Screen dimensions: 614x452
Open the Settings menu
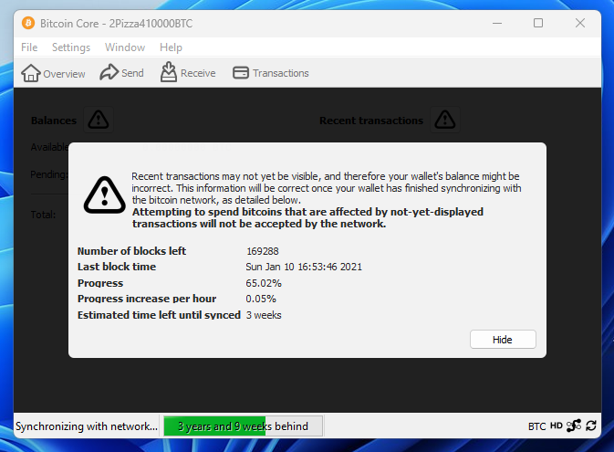71,47
